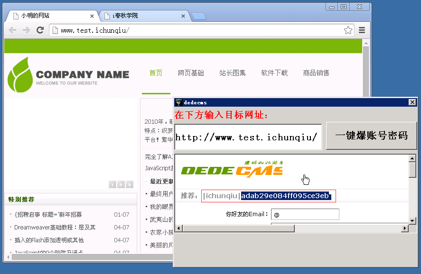Click the browser forward arrow
Viewport: 421px width, 274px height.
click(x=26, y=30)
